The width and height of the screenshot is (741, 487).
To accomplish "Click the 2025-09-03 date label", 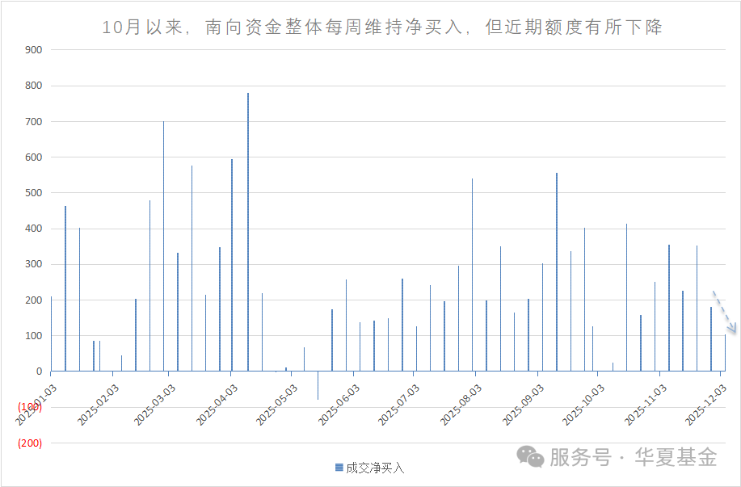I will point(523,405).
